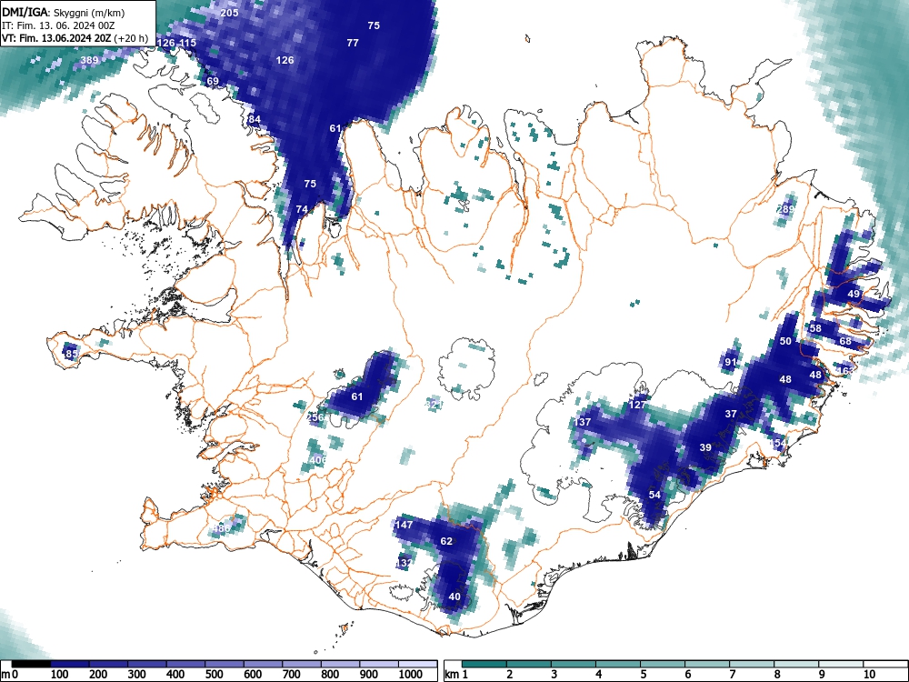The height and width of the screenshot is (682, 909).
Task: Click the 1000 label in metre legend
Action: [x=411, y=674]
